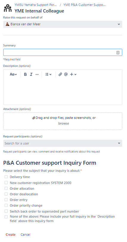Click the Bold formatting icon

pyautogui.click(x=26, y=74)
